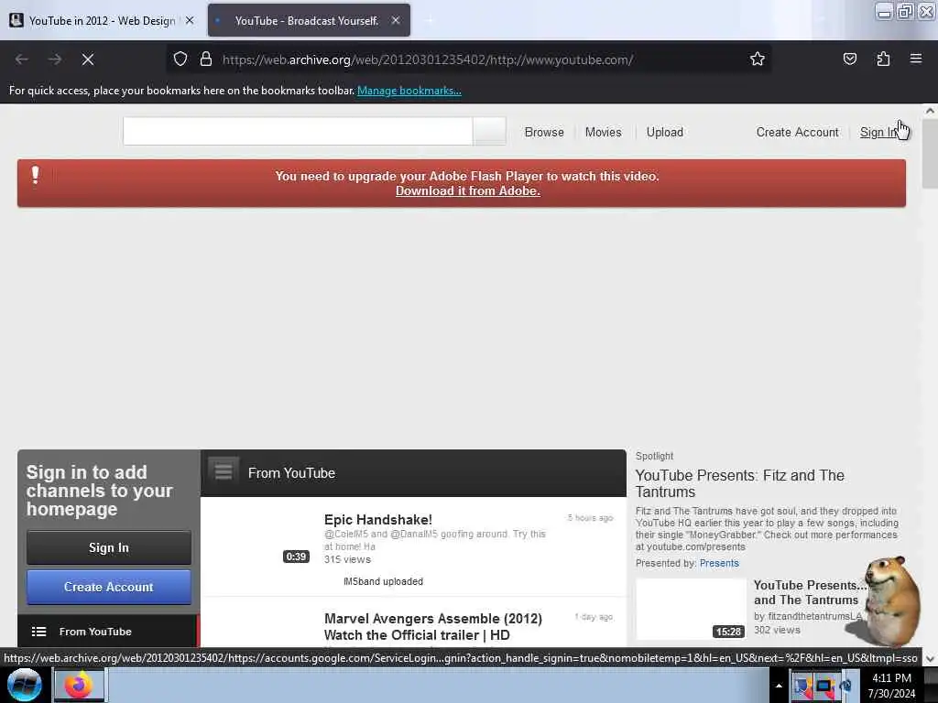Click the Spotlight label

pyautogui.click(x=654, y=456)
